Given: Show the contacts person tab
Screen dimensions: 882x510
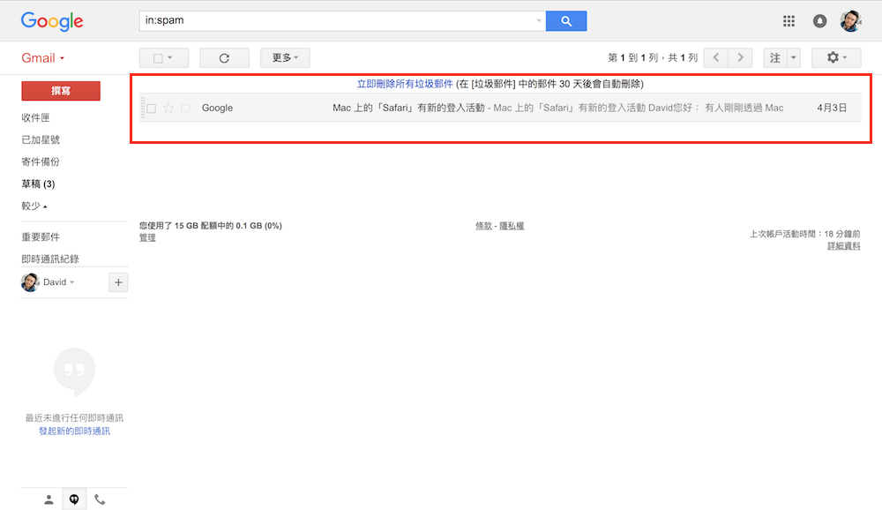Looking at the screenshot, I should tap(49, 499).
